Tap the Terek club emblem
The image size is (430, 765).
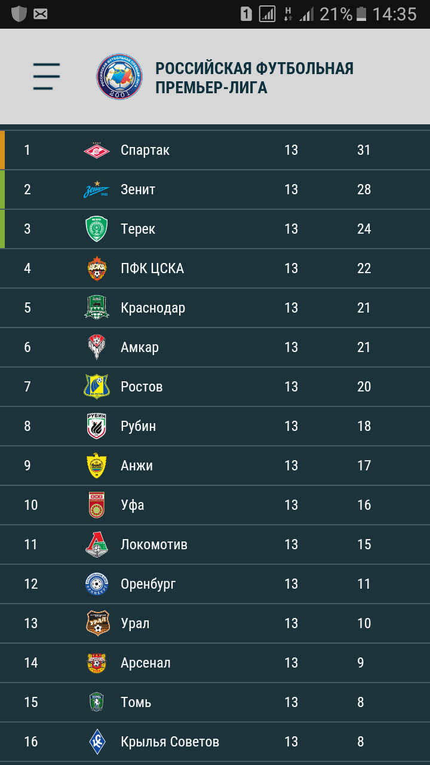97,229
